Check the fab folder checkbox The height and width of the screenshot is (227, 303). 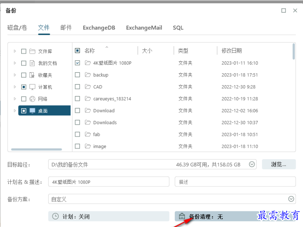click(x=77, y=134)
